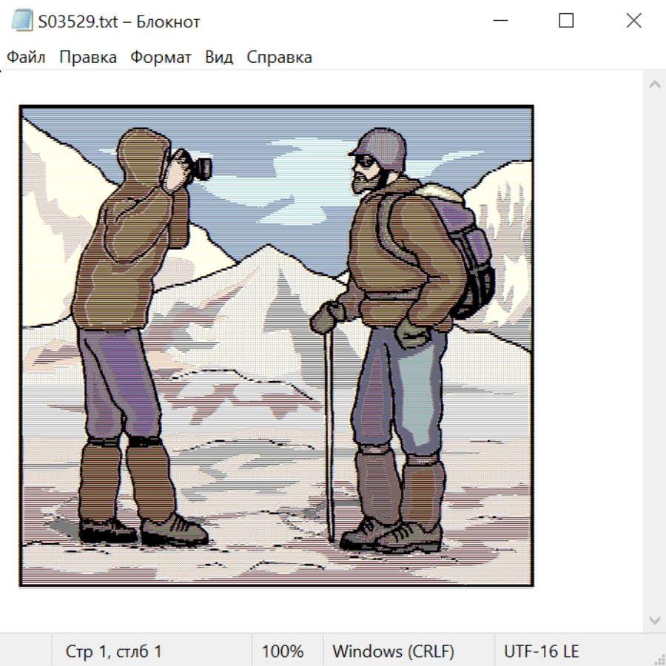
Task: Click the camera held by the photographer
Action: tap(197, 168)
